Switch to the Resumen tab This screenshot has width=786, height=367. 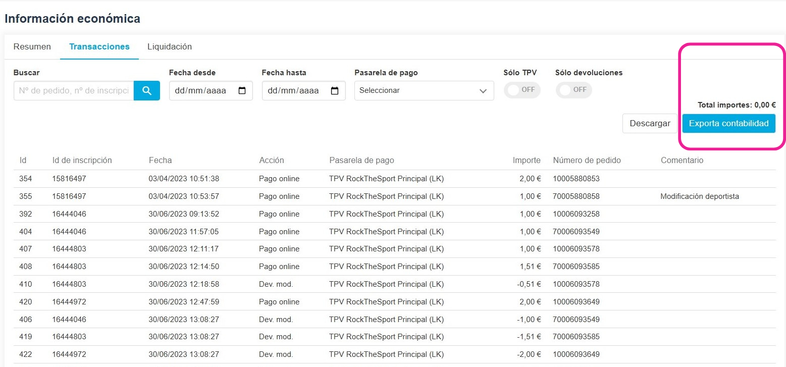tap(32, 46)
